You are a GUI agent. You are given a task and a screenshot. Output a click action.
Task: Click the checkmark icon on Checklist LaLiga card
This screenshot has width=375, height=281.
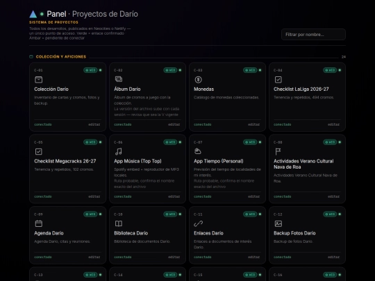click(278, 80)
